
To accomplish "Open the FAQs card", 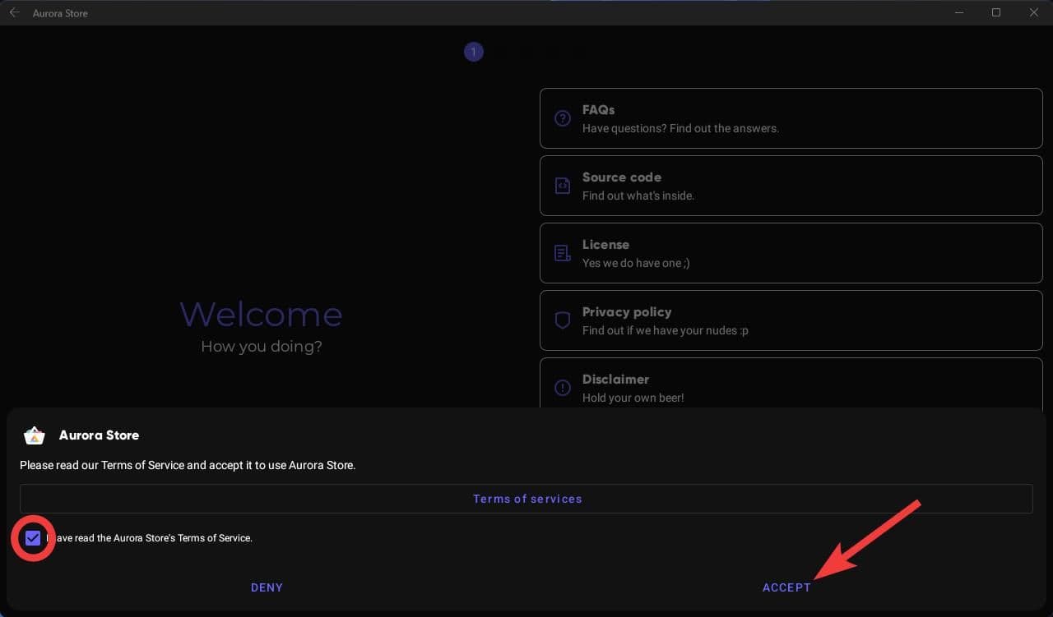I will coord(790,118).
